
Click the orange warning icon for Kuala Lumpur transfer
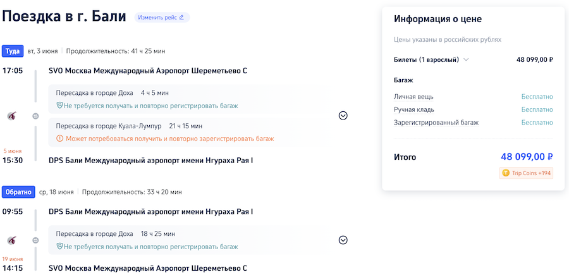[x=59, y=138]
